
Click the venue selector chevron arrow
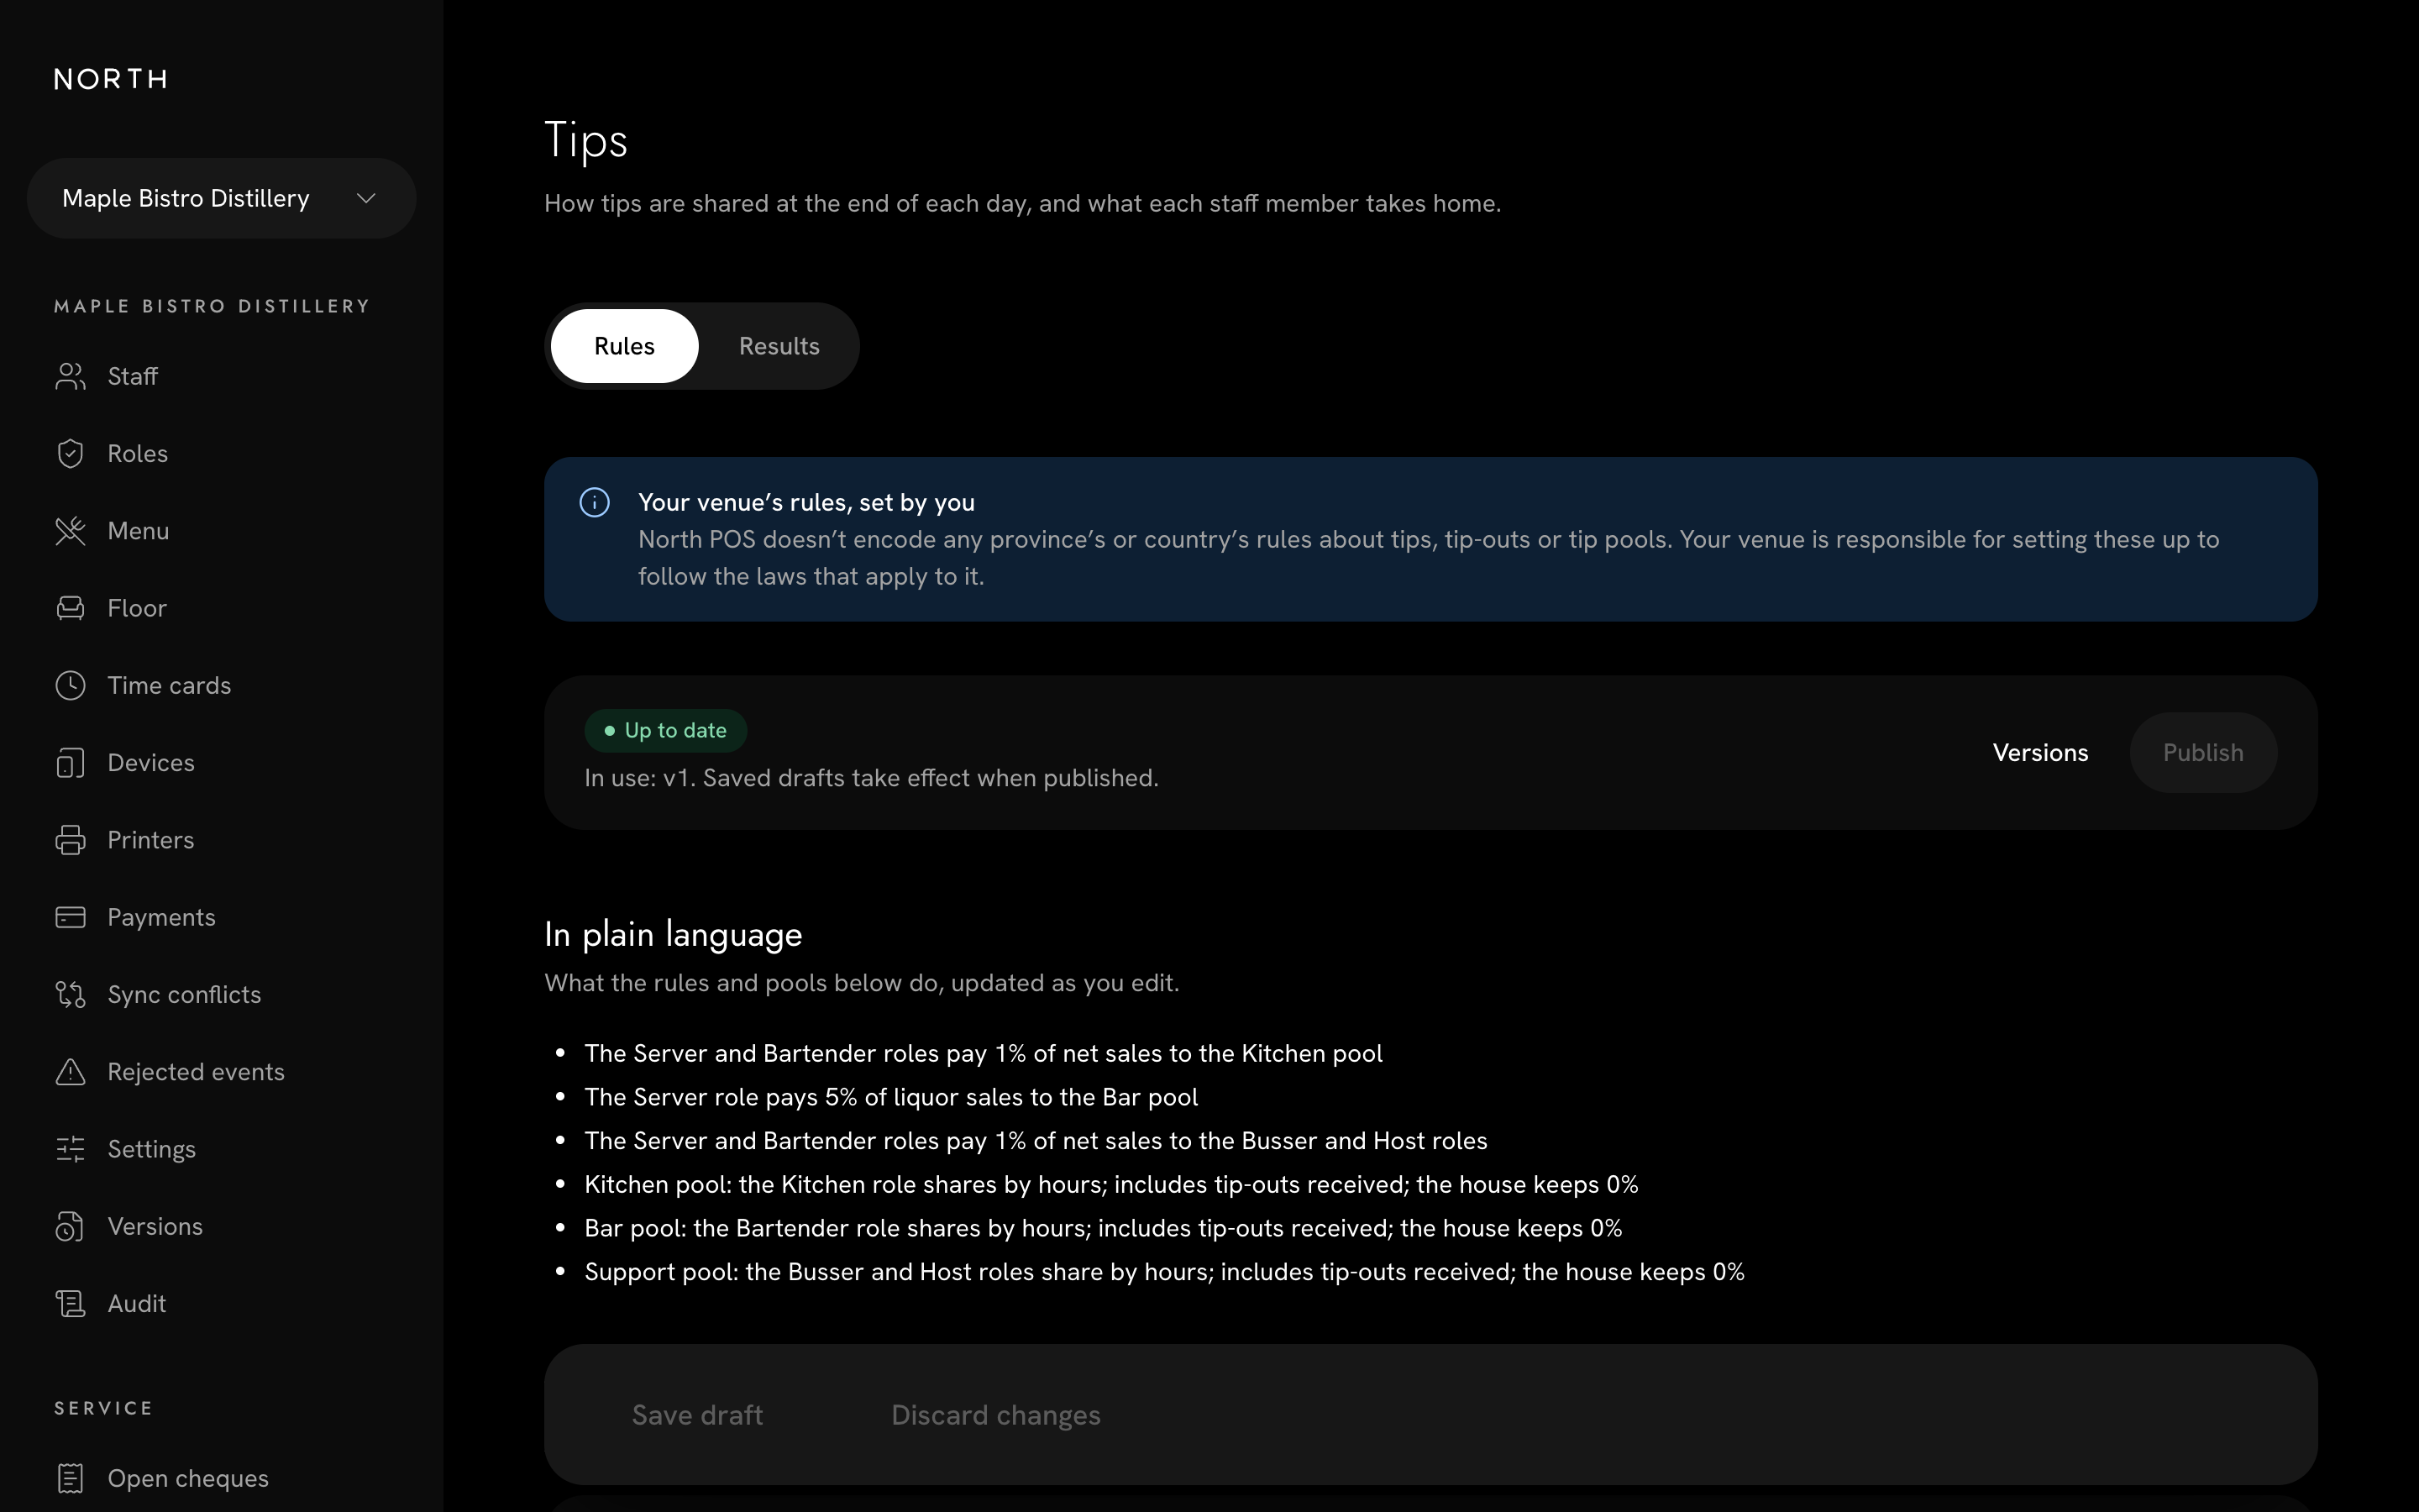click(x=366, y=198)
